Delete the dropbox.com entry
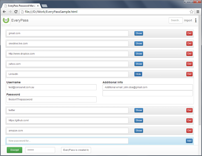The image size is (202, 156). [189, 54]
